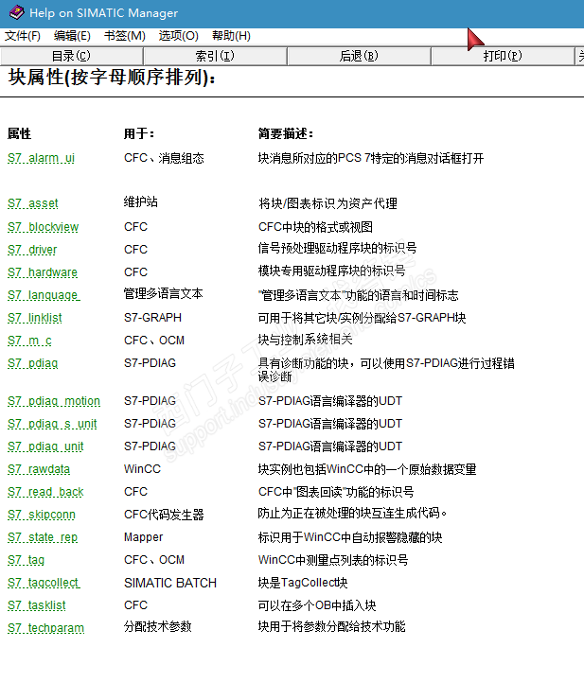Click the window title Help on SIMATIC Manager
Screen dimensions: 584x700
104,13
